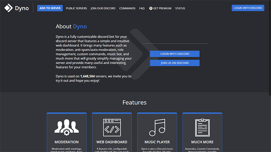
Task: Open the Status page
Action: [x=180, y=8]
